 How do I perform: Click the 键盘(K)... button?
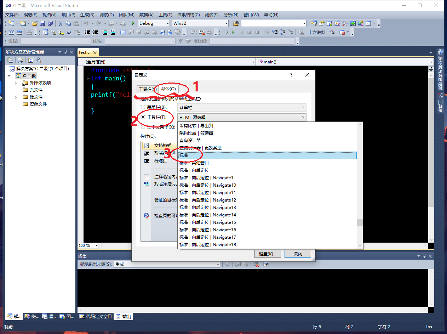[268, 254]
